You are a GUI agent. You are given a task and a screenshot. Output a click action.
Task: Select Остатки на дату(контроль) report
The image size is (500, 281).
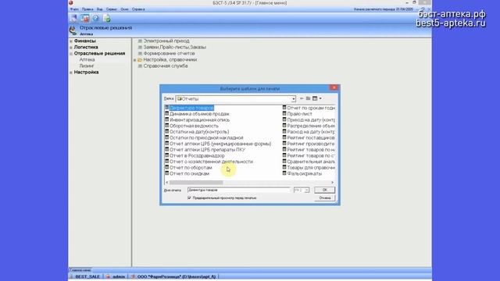[x=199, y=132]
